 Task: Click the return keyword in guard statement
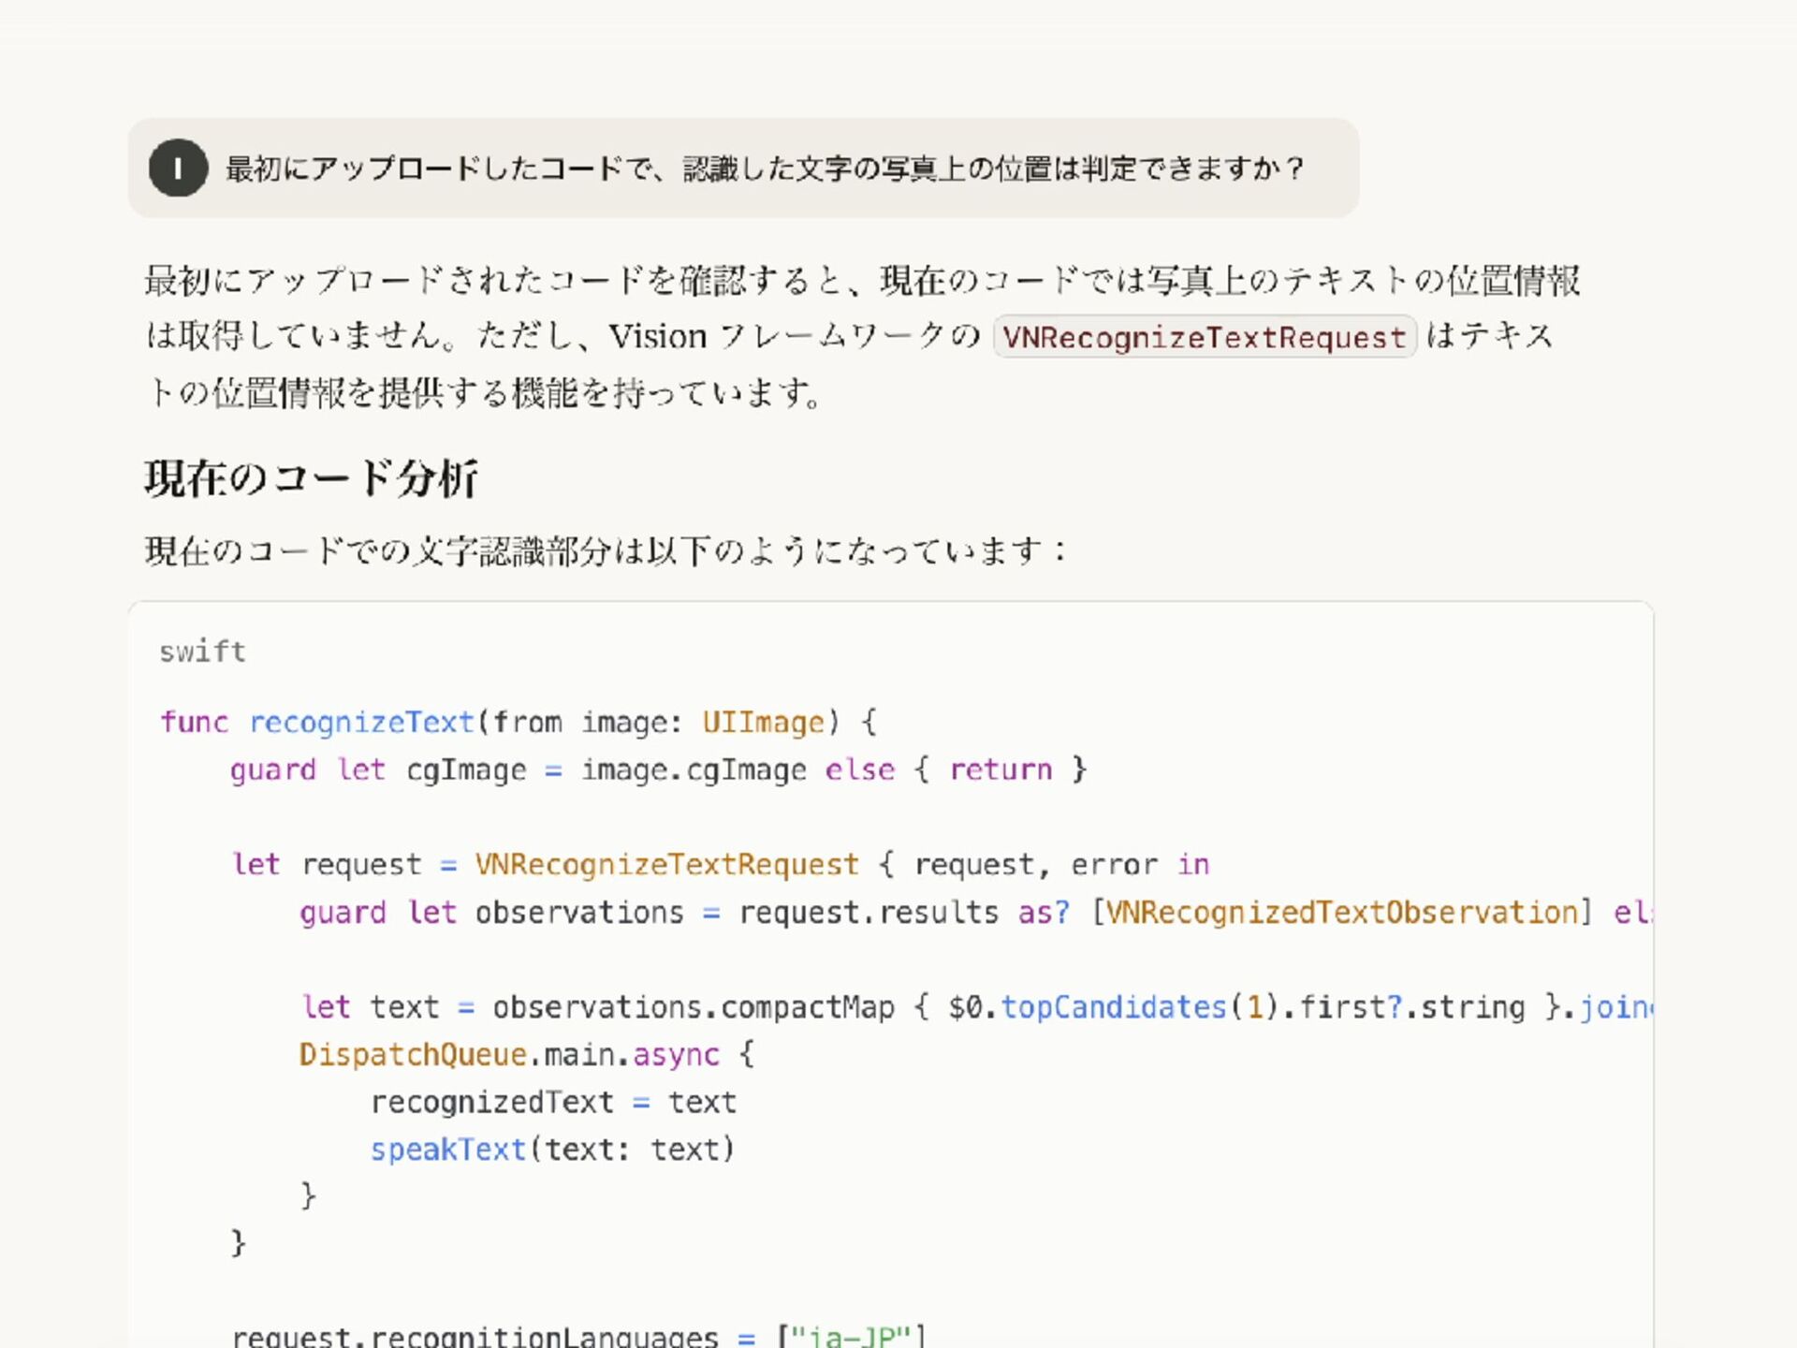pyautogui.click(x=1000, y=770)
